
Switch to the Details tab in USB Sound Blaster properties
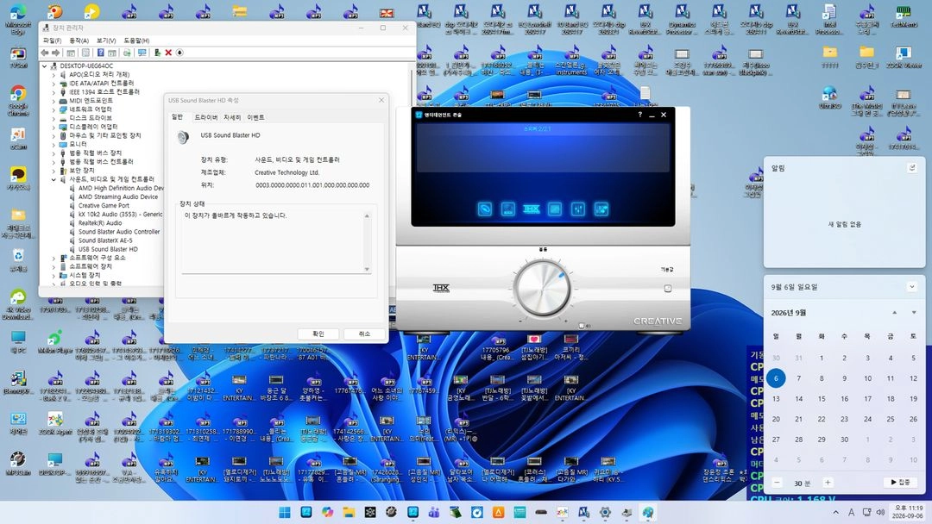pos(232,117)
